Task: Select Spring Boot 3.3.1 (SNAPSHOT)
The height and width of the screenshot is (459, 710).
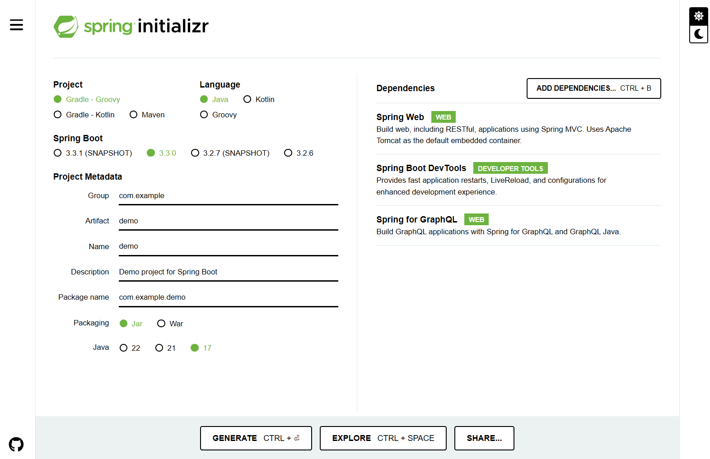Action: [x=93, y=153]
